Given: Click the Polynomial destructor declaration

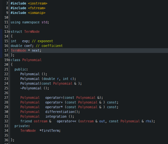Looking at the screenshot, I should (34, 88).
